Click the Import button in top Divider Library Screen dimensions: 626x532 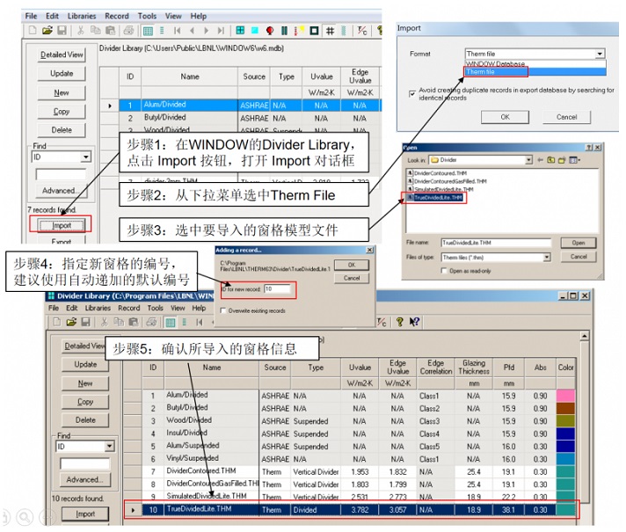coord(62,225)
